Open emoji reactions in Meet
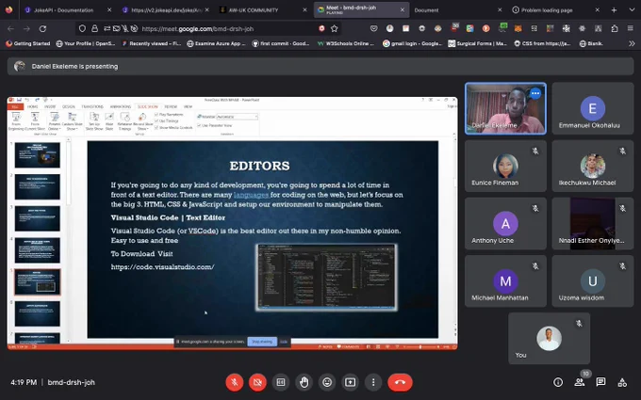Image resolution: width=641 pixels, height=400 pixels. (327, 382)
